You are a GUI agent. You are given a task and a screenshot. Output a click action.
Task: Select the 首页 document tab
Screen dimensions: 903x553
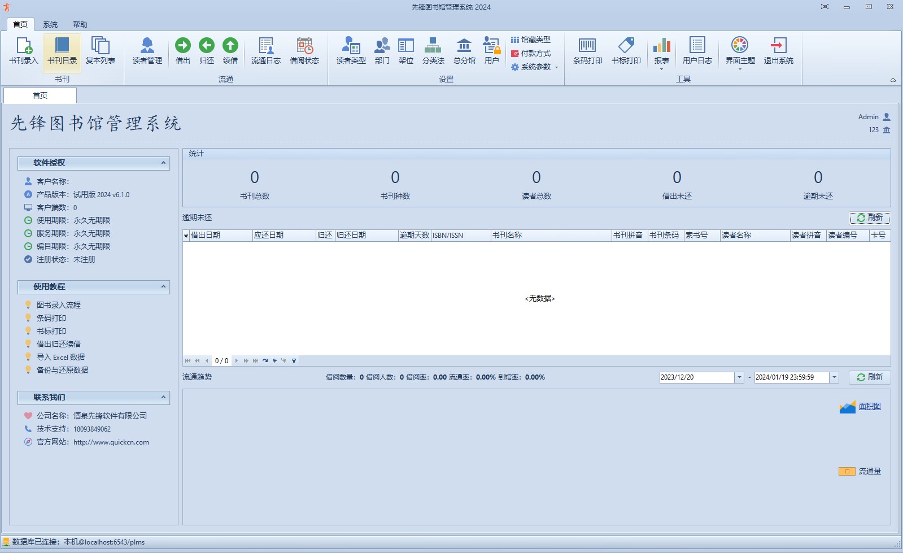point(40,95)
